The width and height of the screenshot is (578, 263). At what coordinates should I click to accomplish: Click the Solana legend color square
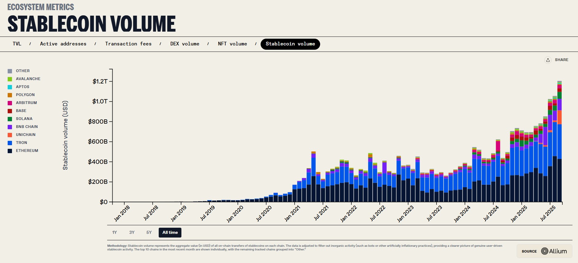(x=10, y=119)
